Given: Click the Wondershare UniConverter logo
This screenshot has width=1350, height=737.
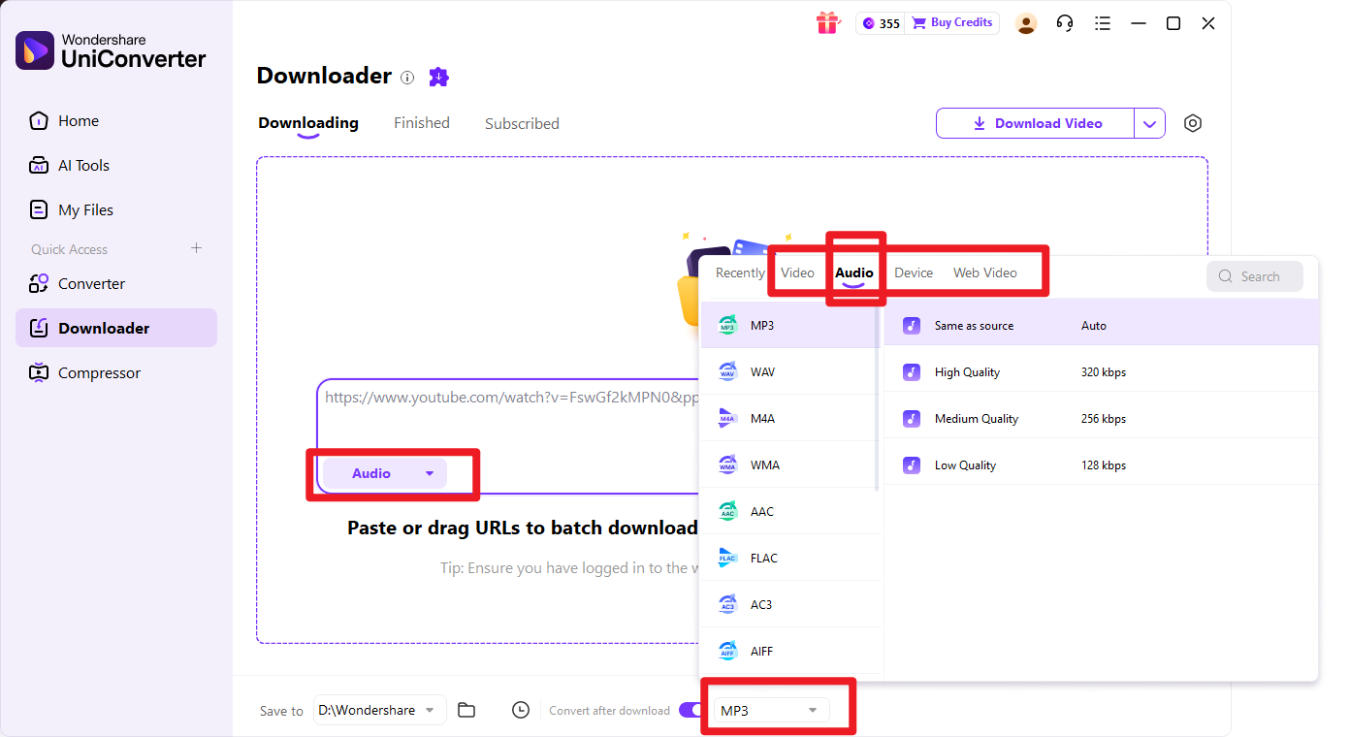Looking at the screenshot, I should click(111, 50).
